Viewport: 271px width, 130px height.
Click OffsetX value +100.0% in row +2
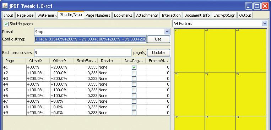[38, 73]
